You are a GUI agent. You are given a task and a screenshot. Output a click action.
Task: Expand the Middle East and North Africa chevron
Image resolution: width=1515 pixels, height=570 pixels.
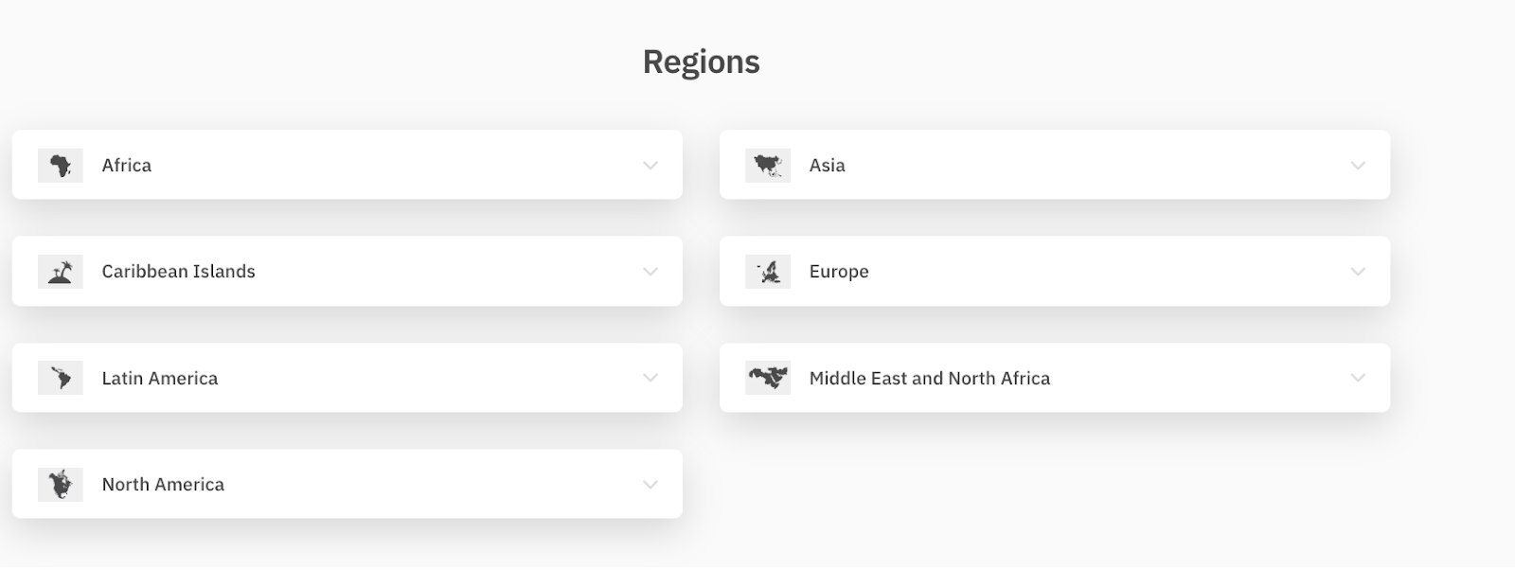point(1358,378)
